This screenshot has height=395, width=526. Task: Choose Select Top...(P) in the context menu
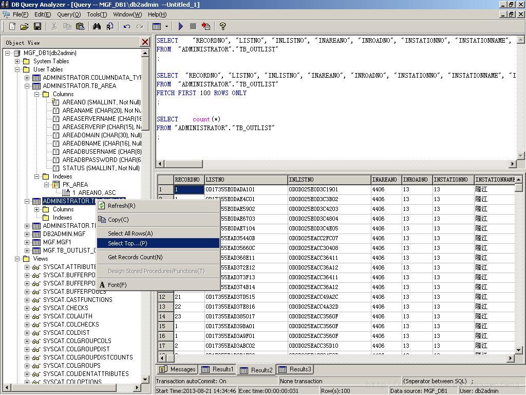click(x=158, y=243)
